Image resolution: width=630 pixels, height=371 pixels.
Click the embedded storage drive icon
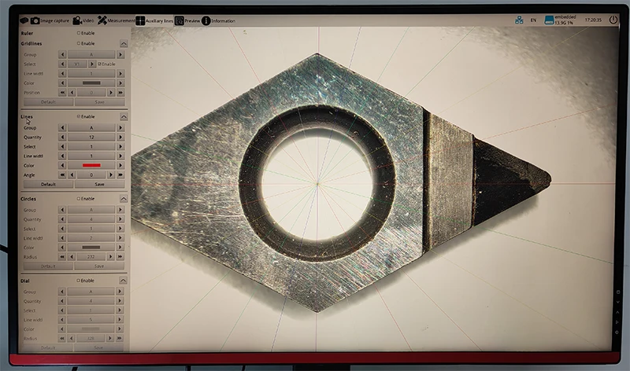549,20
